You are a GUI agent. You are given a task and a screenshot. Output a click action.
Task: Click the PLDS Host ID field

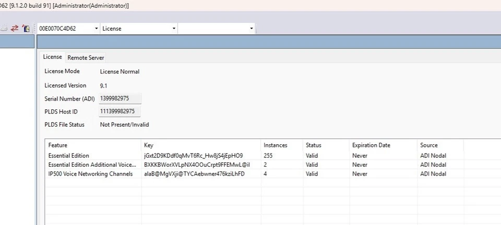(x=120, y=111)
